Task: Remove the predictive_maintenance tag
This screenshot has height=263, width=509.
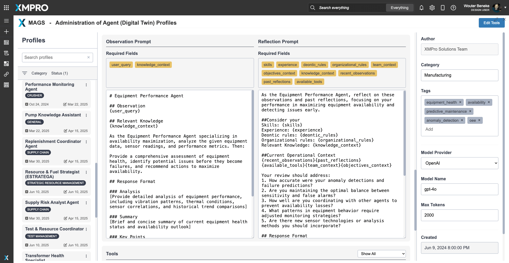Action: [x=470, y=111]
